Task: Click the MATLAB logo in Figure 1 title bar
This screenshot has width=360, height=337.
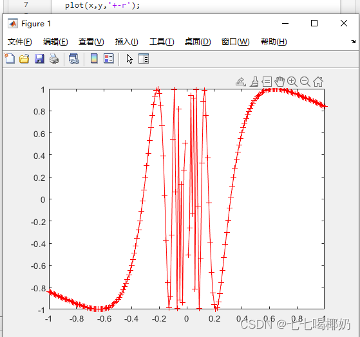Action: pos(13,23)
